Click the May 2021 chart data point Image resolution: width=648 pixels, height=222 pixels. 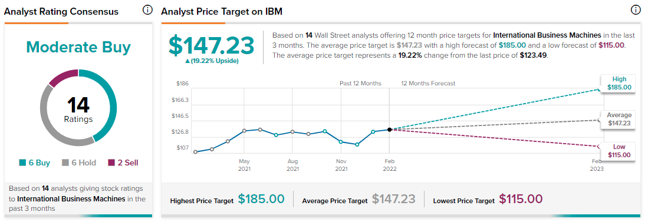[244, 131]
